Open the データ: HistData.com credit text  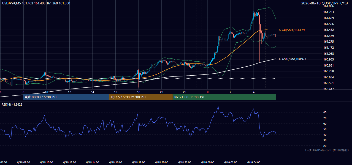327,150
